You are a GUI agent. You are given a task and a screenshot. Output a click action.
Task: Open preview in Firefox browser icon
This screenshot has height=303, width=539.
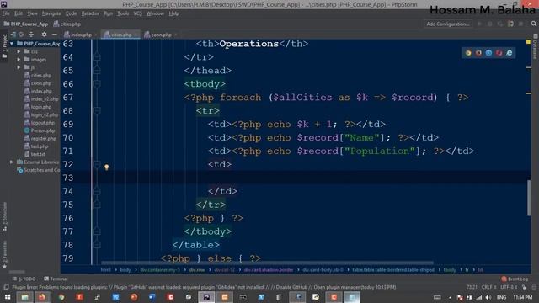[478, 53]
